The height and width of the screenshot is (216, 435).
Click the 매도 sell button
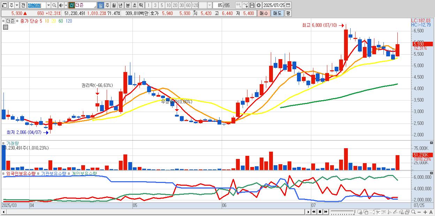pyautogui.click(x=277, y=13)
